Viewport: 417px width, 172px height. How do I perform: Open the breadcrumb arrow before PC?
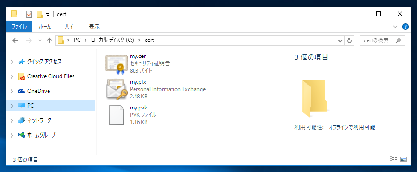[68, 40]
